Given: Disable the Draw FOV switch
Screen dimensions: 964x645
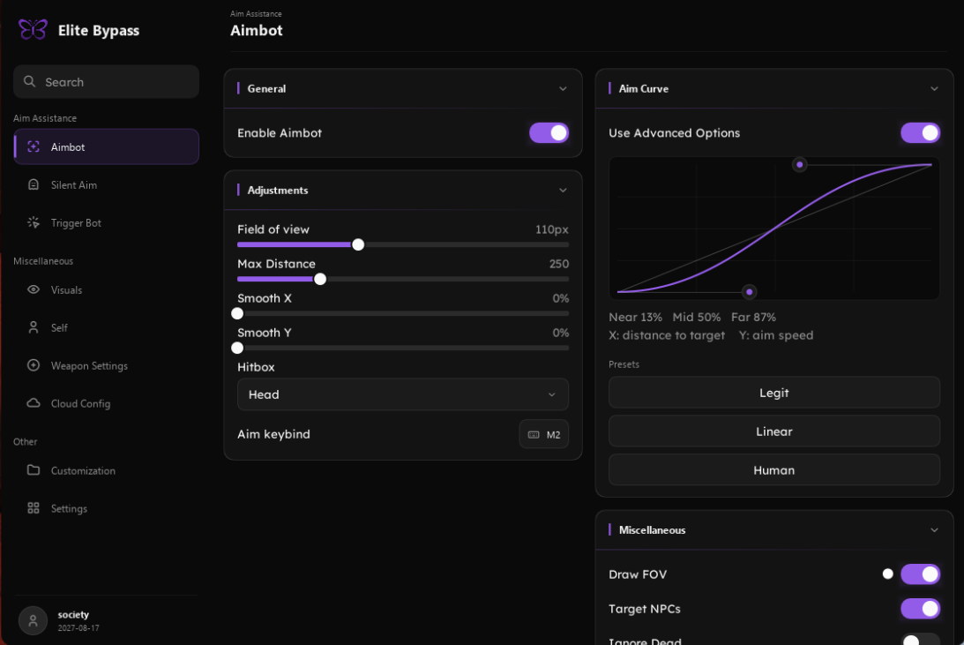Looking at the screenshot, I should coord(921,574).
